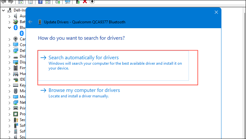Expand the IDE category chevron
Screen dimensions: 246x139
tap(10, 80)
